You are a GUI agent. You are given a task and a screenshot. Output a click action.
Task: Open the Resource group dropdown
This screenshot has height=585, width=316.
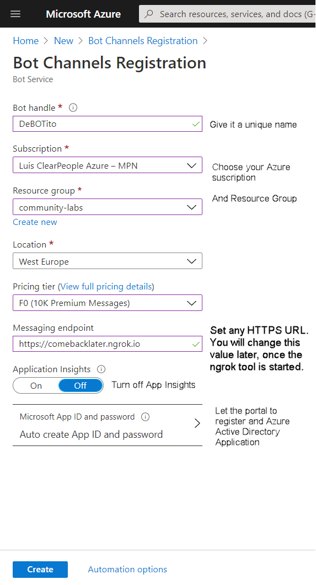click(108, 207)
